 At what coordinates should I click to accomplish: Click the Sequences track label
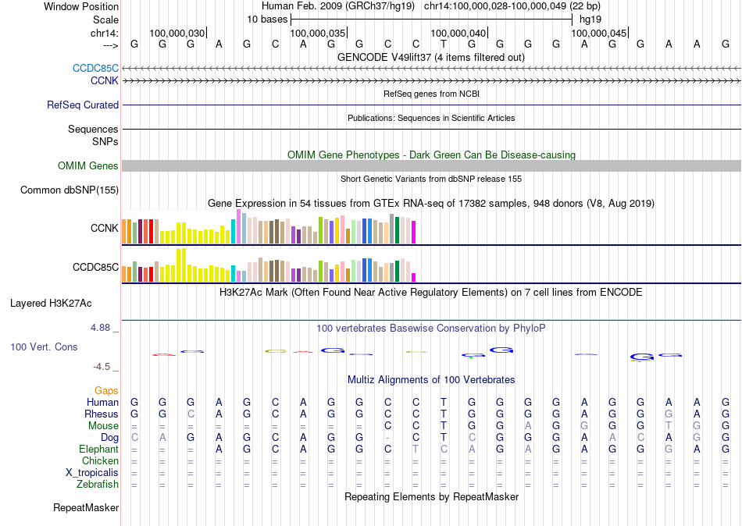point(93,129)
